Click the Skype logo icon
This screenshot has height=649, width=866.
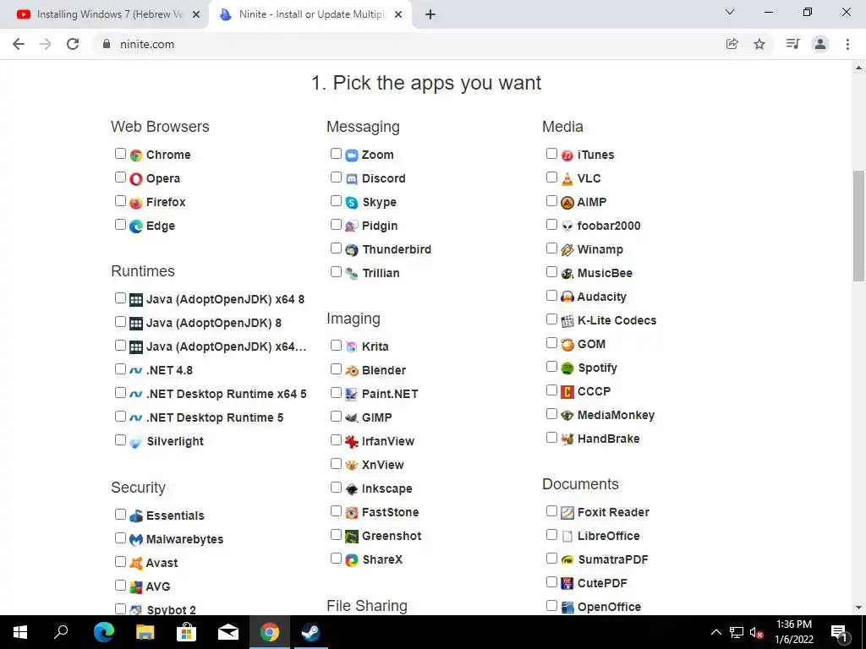point(352,203)
